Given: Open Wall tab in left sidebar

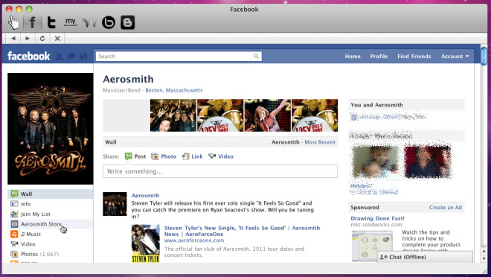Looking at the screenshot, I should coord(51,194).
